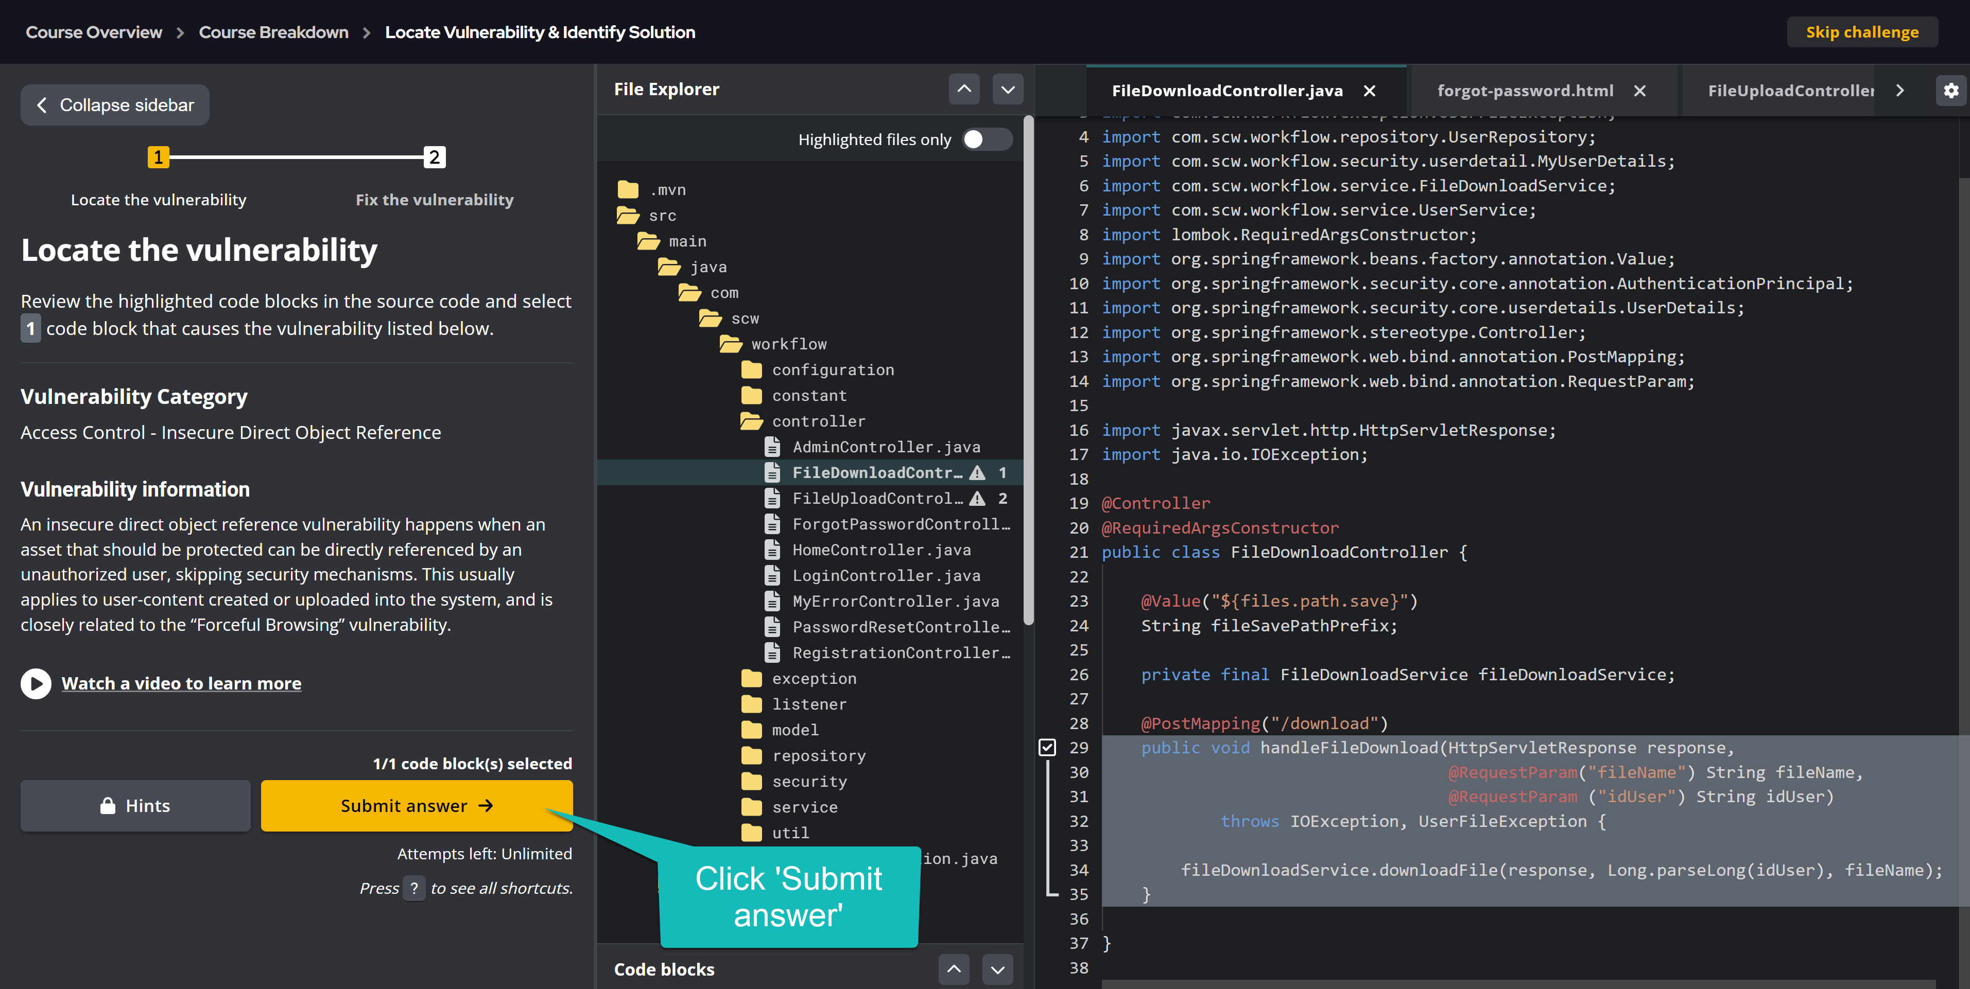Click the code editor horizontal scrollbar
Screen dimensions: 1970x989
tap(1518, 984)
